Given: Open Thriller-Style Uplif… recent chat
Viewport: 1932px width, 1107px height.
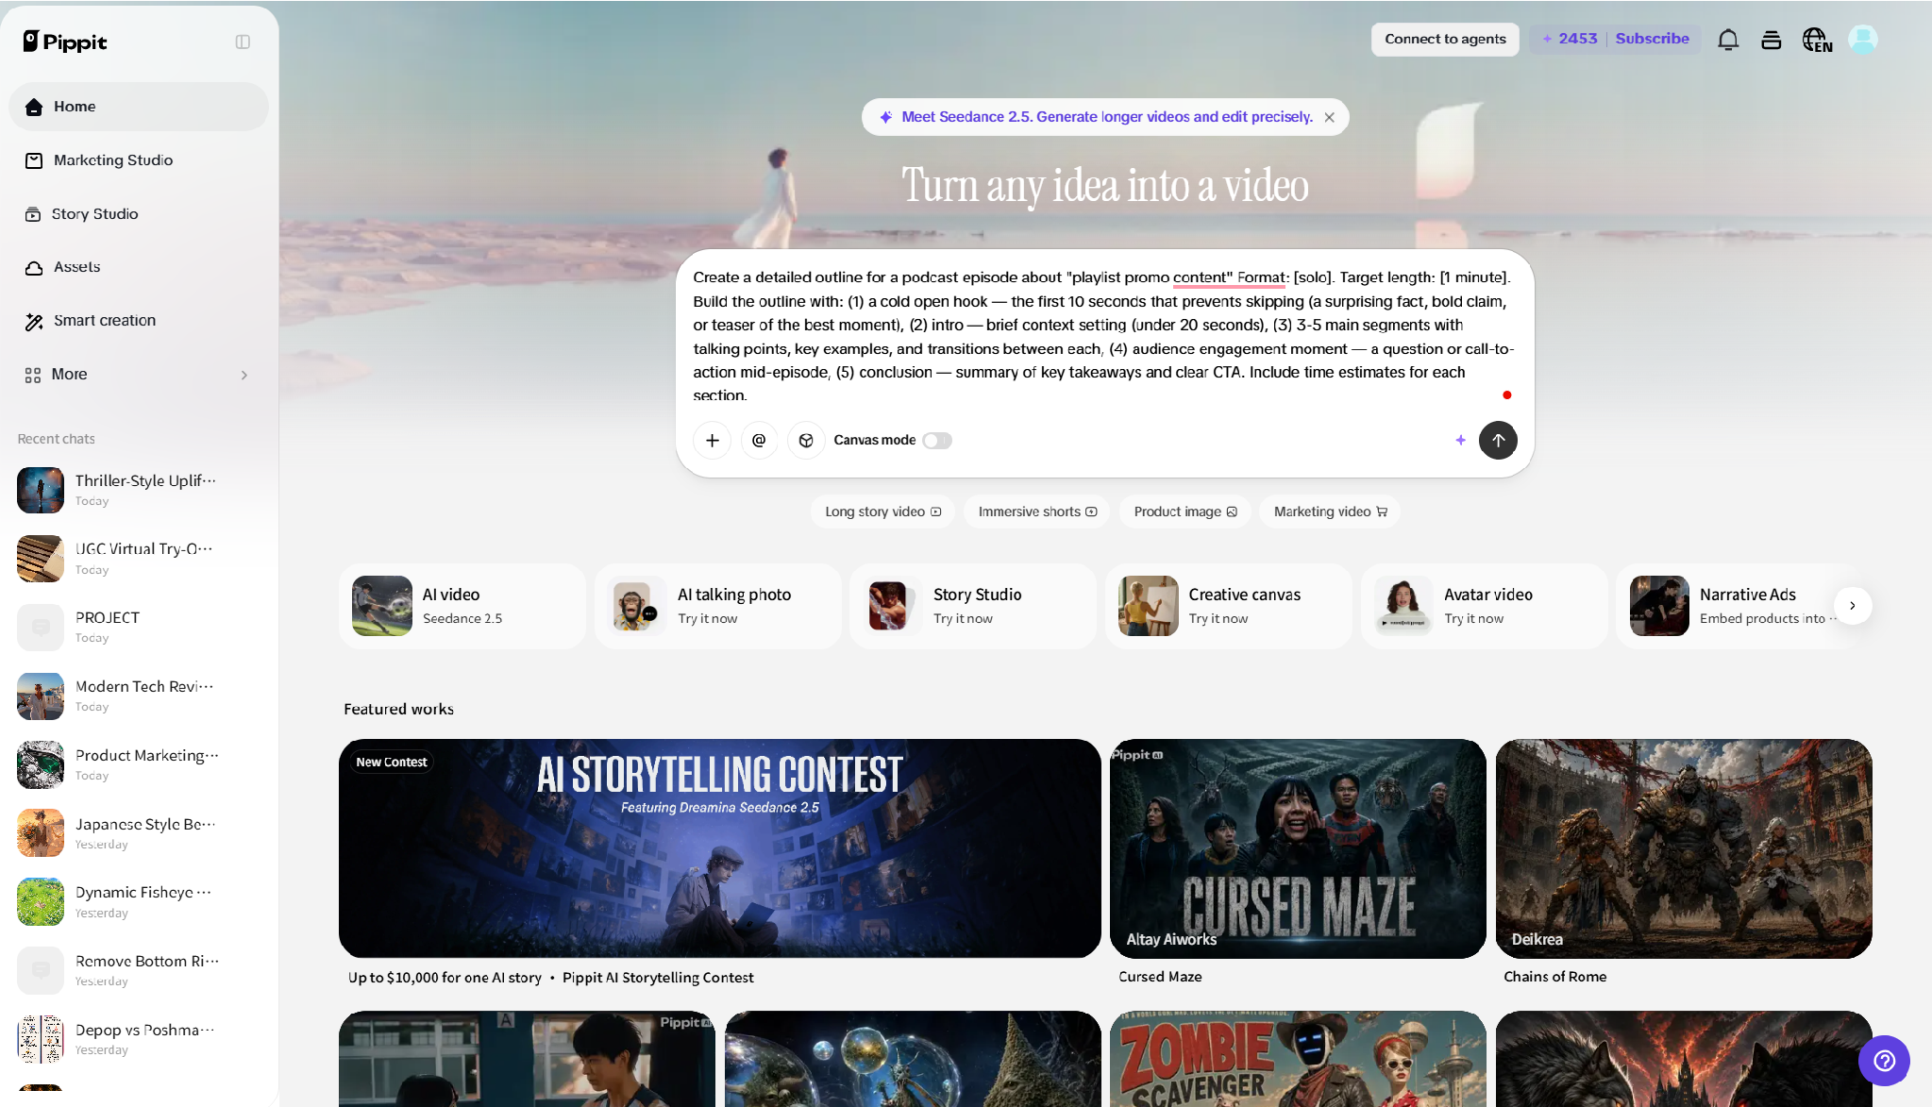Looking at the screenshot, I should [x=139, y=490].
